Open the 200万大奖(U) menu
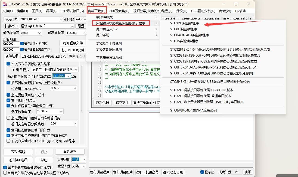Viewport: 298px width, 177px height. tap(119, 11)
